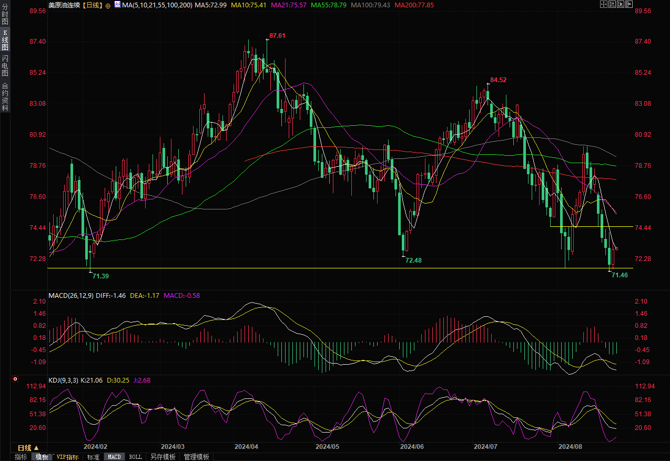Switch to the BOLL template tab

click(135, 457)
